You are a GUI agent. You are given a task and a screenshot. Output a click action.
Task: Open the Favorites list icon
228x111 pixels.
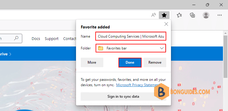pos(179,15)
